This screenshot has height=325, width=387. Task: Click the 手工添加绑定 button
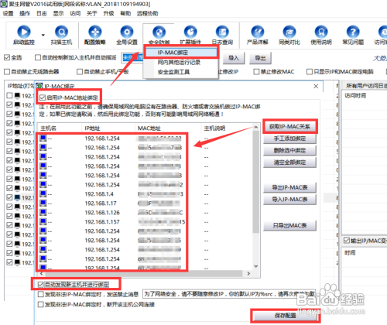[289, 139]
